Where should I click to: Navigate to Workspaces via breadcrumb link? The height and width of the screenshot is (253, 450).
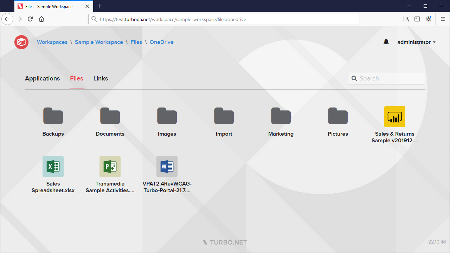(52, 42)
